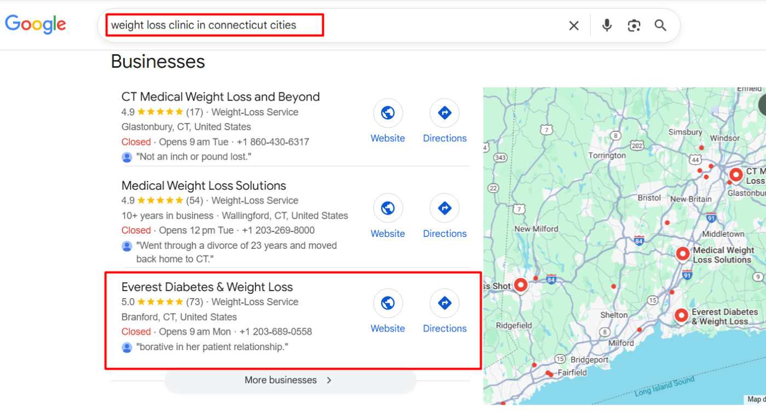Click reviewer avatar beside the divorce review snippet

(x=127, y=246)
